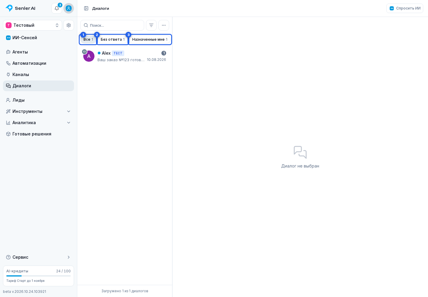Open the user profile avatar
The image size is (428, 297).
pos(69,8)
